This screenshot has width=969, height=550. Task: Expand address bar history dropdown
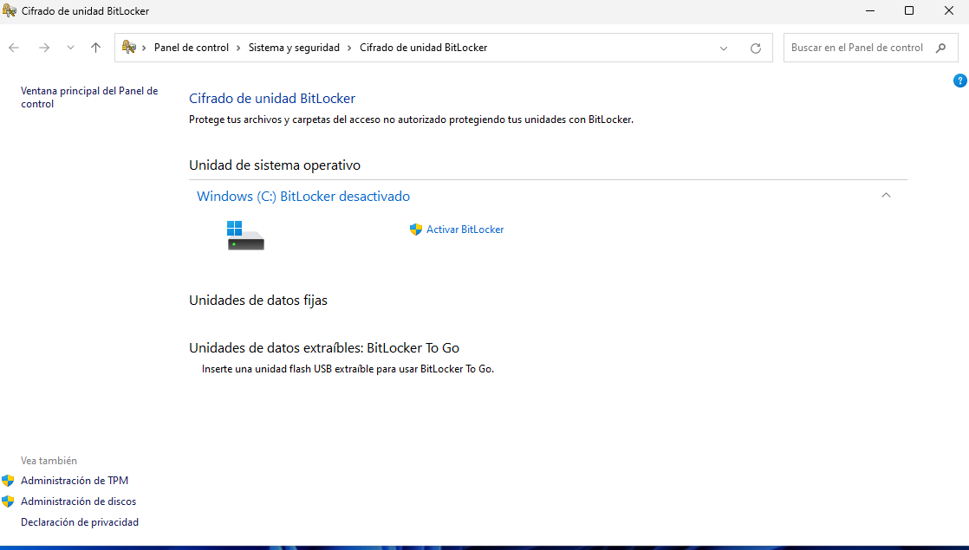pyautogui.click(x=724, y=49)
